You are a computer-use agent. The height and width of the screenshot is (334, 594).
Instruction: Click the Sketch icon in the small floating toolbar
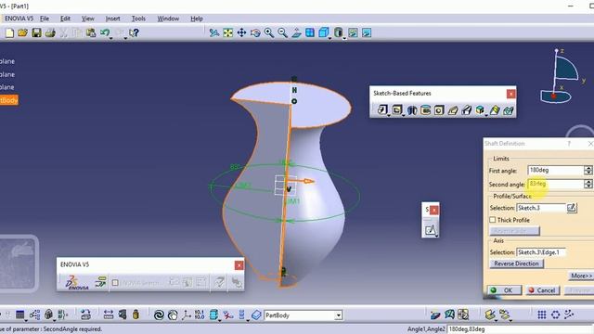[431, 230]
